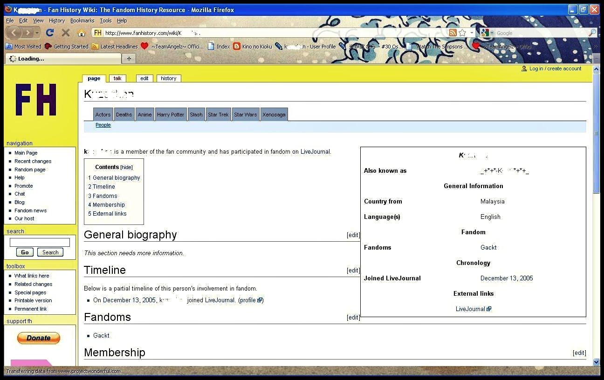Open the Watch The Simpsons bookmark
The height and width of the screenshot is (380, 604).
[x=438, y=47]
